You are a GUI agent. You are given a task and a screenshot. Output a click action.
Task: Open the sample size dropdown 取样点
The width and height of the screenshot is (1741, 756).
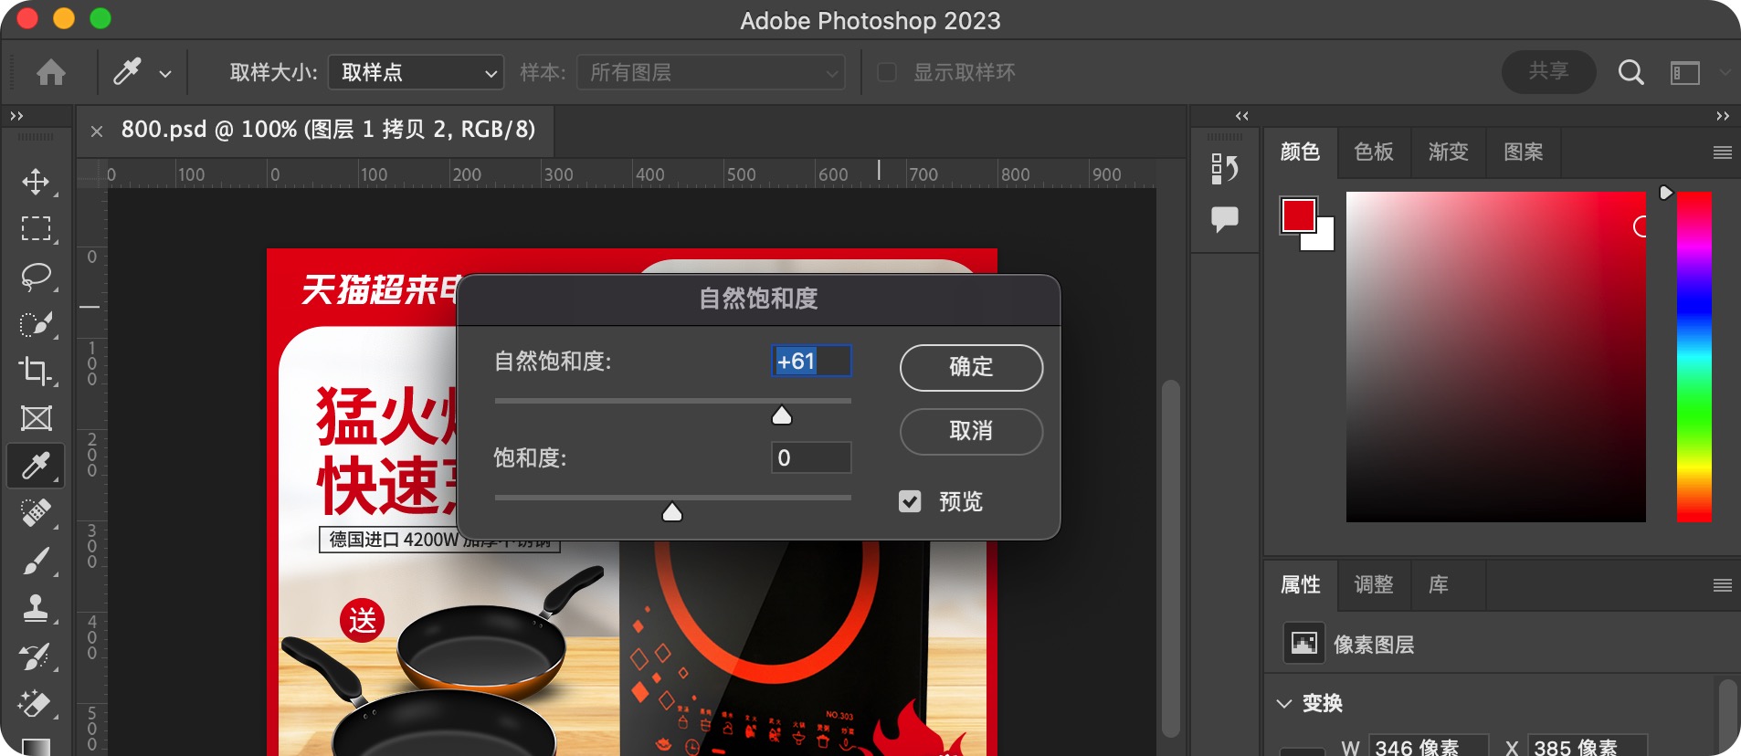coord(416,72)
